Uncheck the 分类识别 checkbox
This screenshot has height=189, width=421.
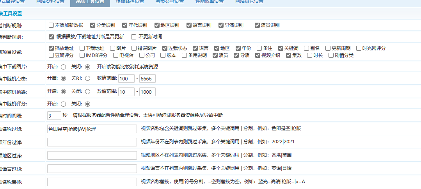92,25
